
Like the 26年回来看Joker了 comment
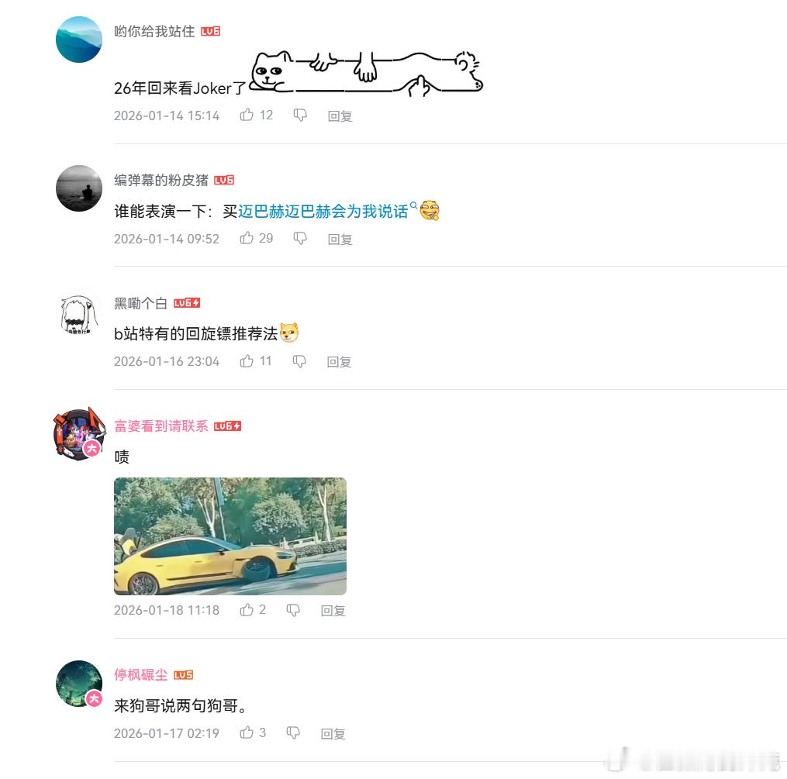(x=247, y=115)
